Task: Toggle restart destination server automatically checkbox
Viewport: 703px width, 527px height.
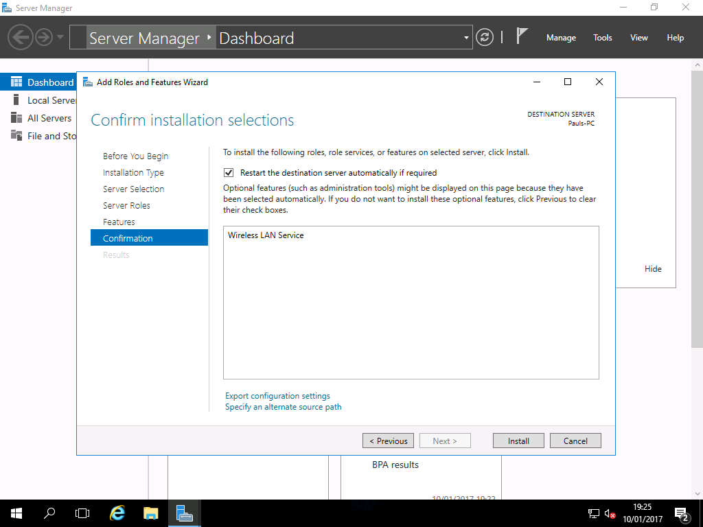Action: click(x=229, y=172)
